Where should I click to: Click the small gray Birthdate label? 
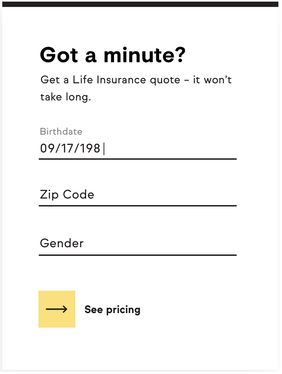pos(61,132)
